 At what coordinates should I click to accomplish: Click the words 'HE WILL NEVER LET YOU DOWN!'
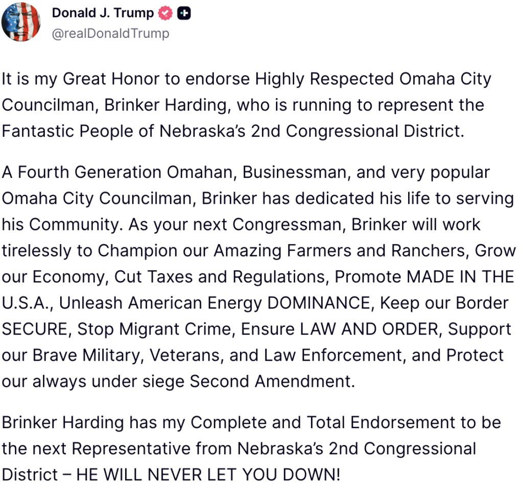point(208,475)
